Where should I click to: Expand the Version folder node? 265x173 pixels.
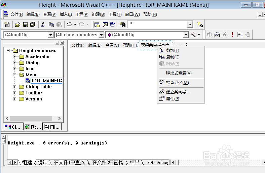[15, 99]
